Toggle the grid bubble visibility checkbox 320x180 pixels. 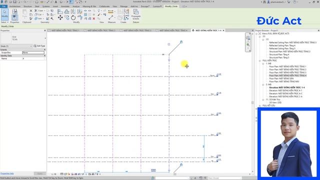click(x=169, y=44)
